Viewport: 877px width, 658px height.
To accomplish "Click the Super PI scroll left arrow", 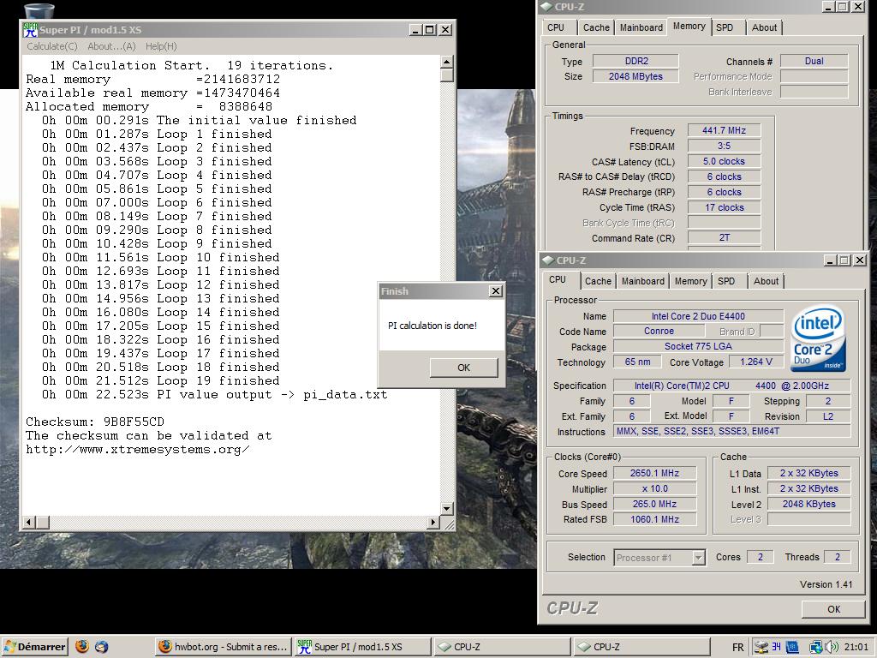I will coord(29,523).
